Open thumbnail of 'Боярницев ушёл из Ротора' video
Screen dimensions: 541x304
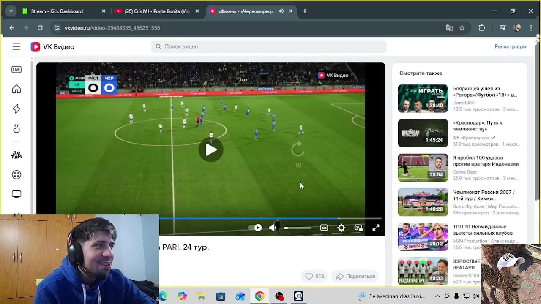[423, 98]
